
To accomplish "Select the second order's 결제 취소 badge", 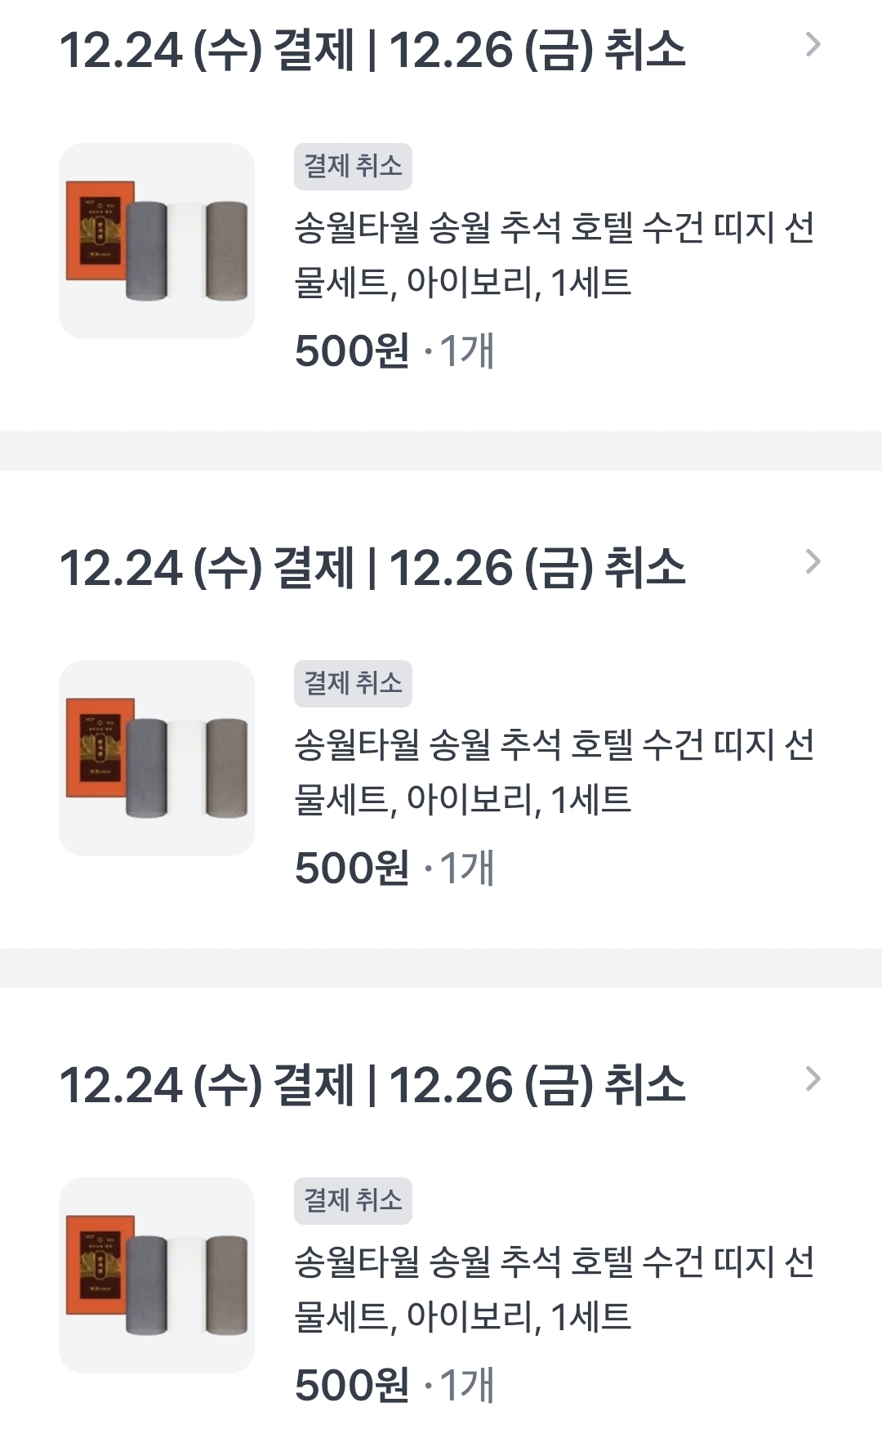I will tap(353, 684).
